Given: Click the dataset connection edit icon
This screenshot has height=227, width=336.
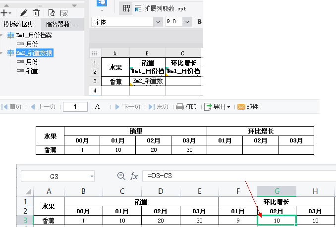Looking at the screenshot, I should click(x=64, y=13).
